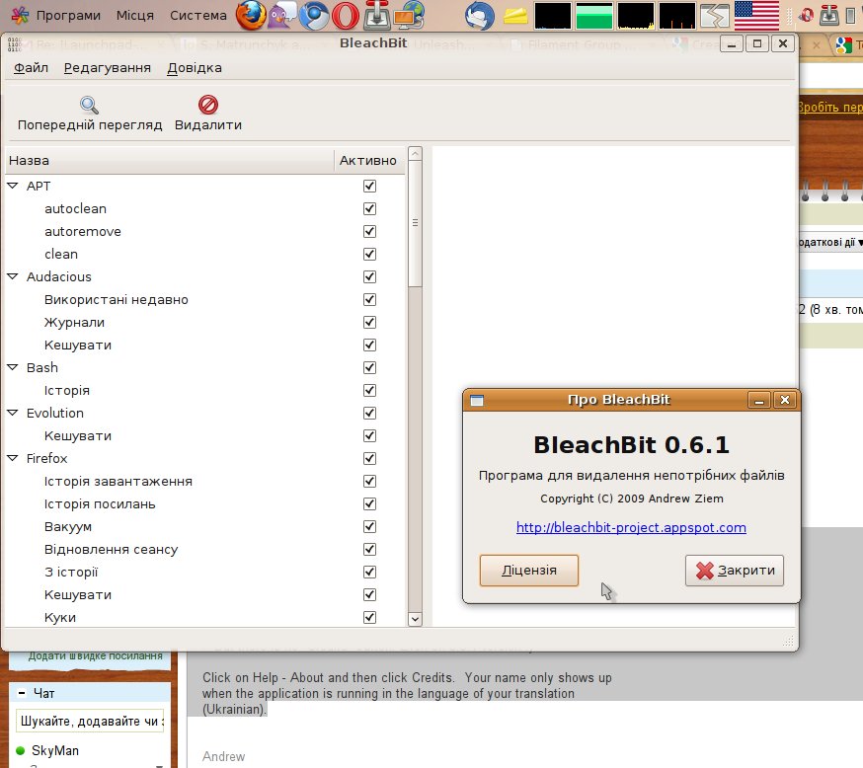Open Pidgin from the top panel
Screen dimensions: 863x768
[282, 15]
